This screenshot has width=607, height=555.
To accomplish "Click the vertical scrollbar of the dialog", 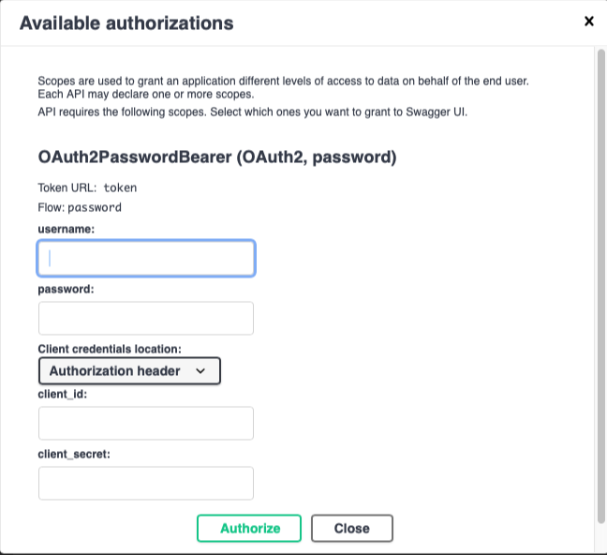I will [601, 281].
